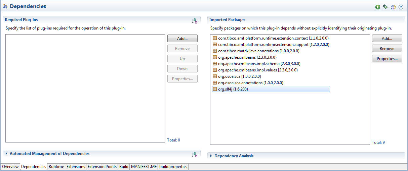
Task: Click Add... for Required Plug-ins
Action: coord(182,39)
